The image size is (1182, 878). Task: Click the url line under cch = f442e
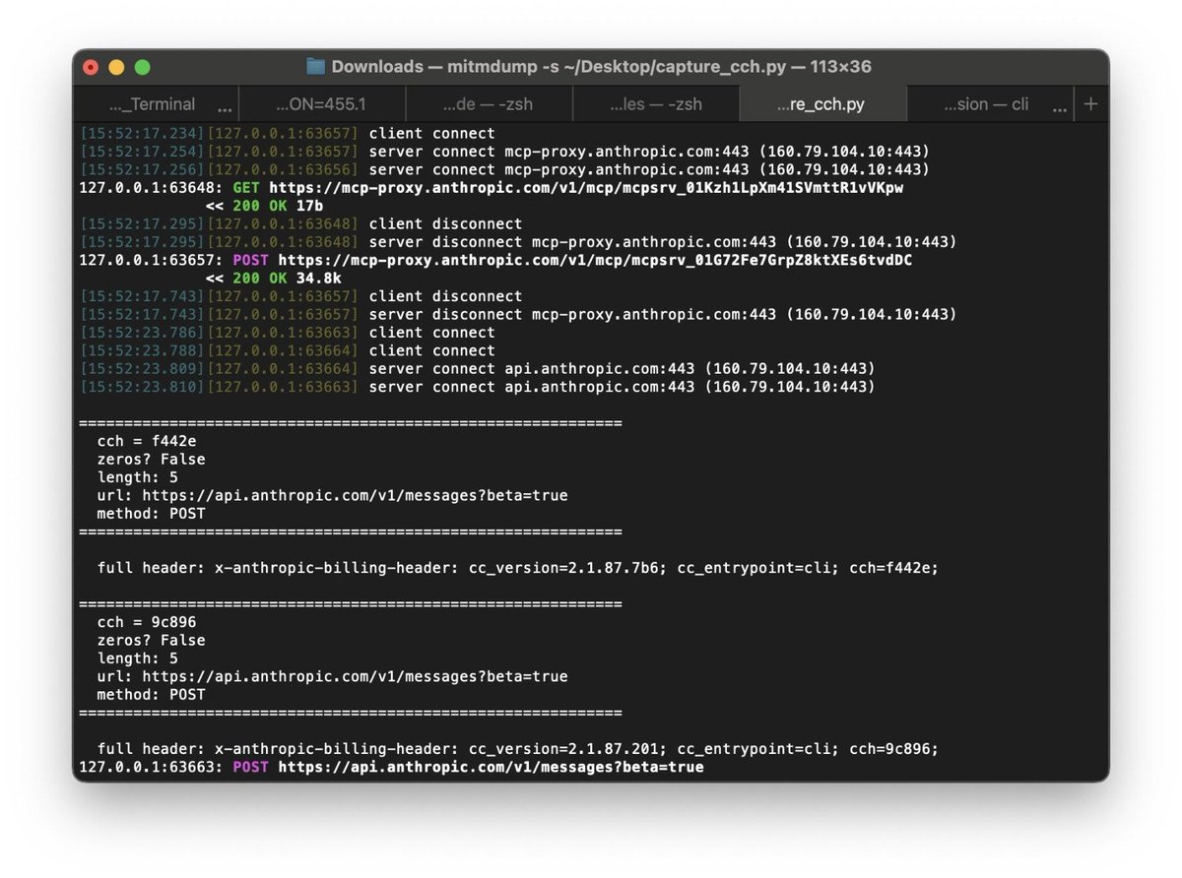(x=332, y=495)
